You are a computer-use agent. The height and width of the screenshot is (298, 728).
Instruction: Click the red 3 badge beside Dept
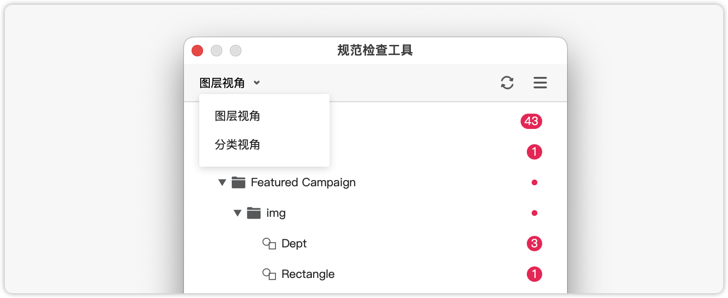[535, 244]
